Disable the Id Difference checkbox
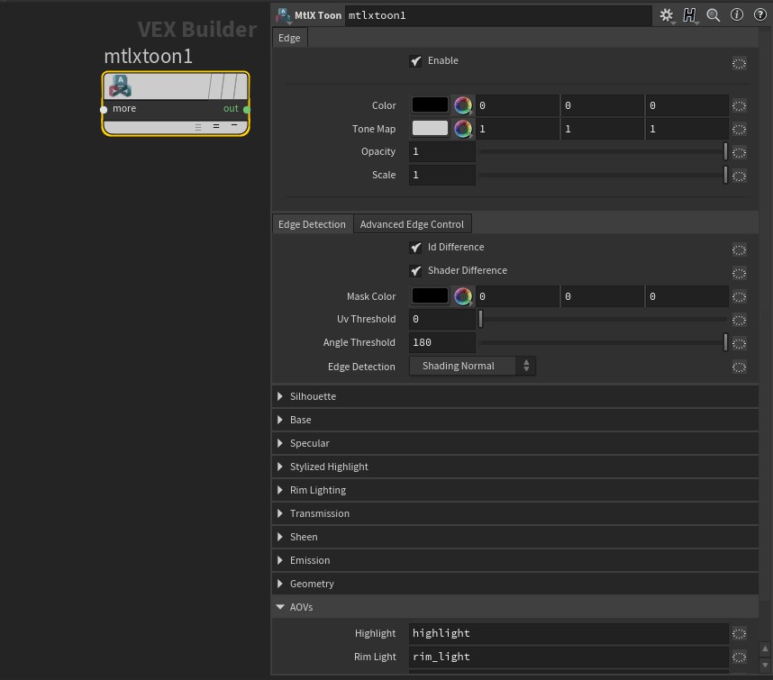Viewport: 773px width, 680px height. tap(416, 247)
